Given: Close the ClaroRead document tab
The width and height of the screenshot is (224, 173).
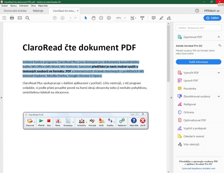Looking at the screenshot, I should point(78,11).
